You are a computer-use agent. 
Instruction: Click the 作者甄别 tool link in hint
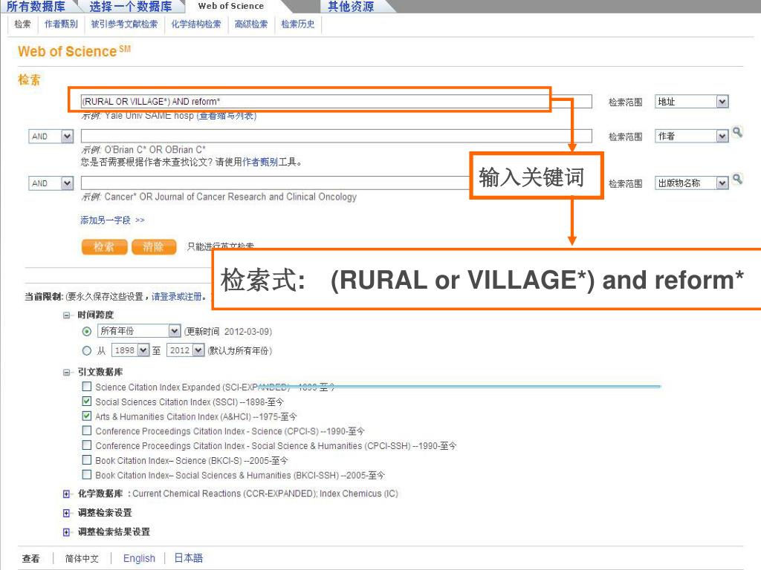pos(260,162)
